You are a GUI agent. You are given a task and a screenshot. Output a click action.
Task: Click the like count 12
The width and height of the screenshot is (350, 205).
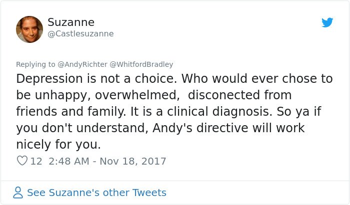click(36, 161)
